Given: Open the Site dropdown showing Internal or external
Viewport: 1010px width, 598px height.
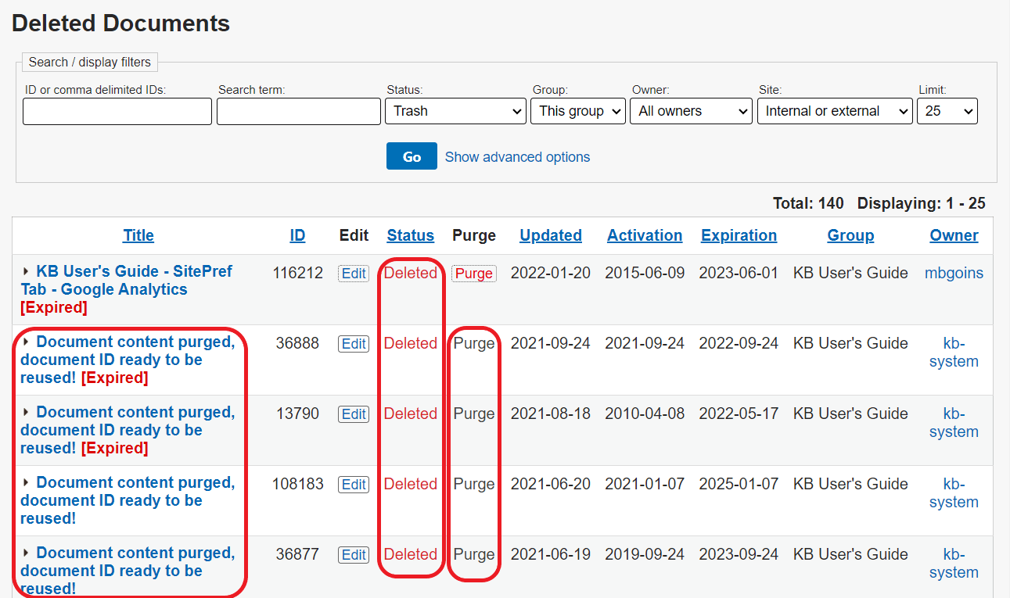Looking at the screenshot, I should coord(834,111).
